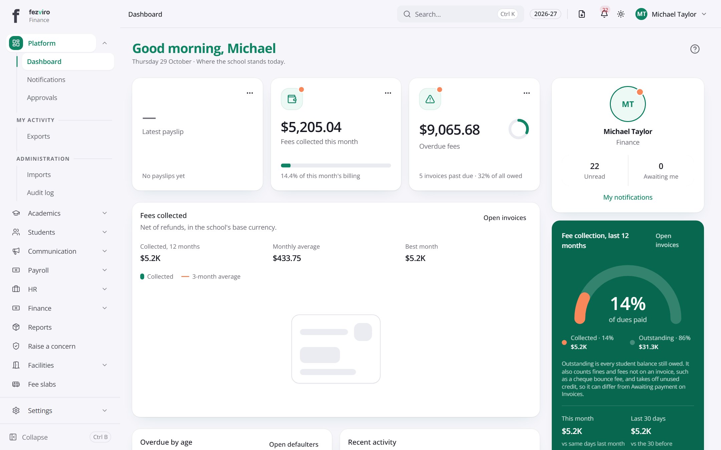Click the fees collected progress bar
The image size is (721, 450).
tap(336, 165)
